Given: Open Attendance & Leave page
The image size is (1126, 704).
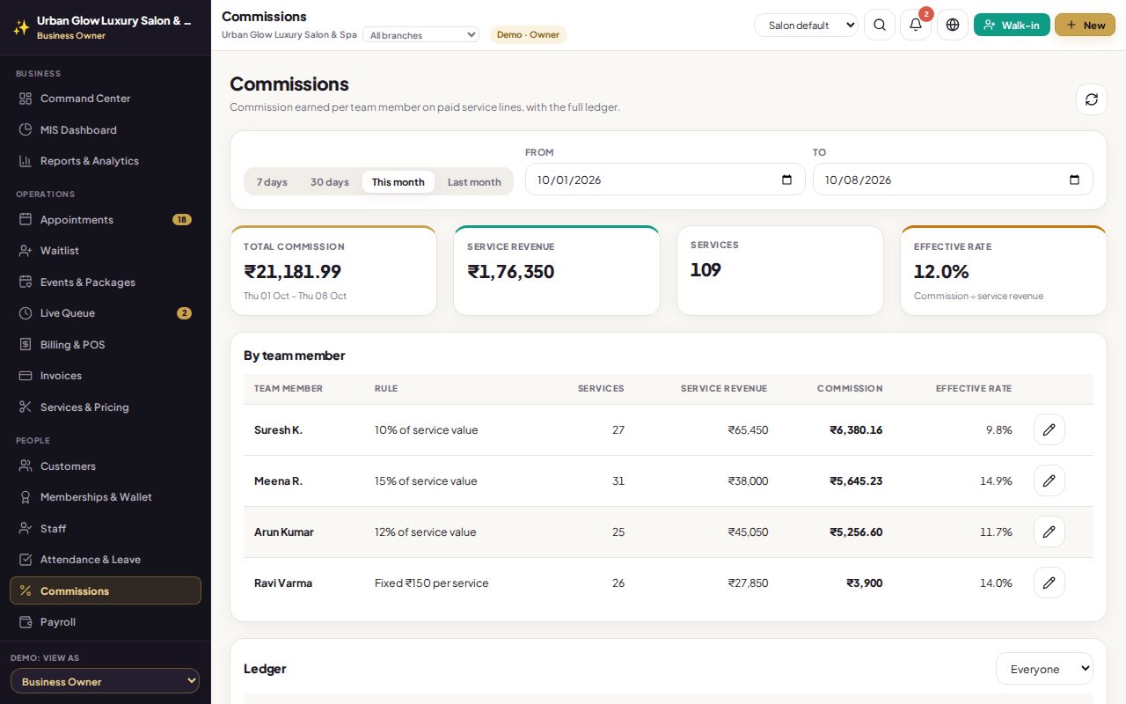Looking at the screenshot, I should tap(106, 560).
